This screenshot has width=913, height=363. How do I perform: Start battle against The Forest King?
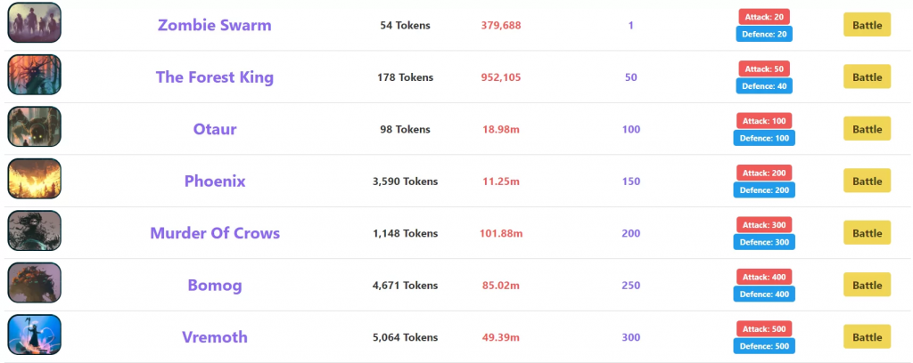pos(867,77)
